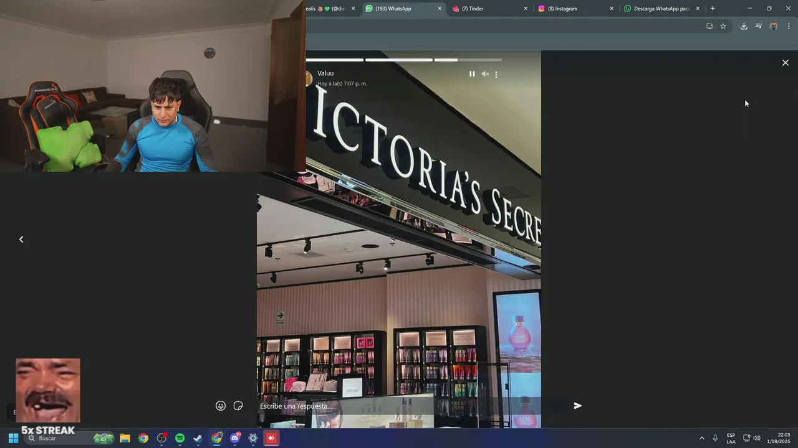Close the (8) Instagram tab

coord(612,9)
